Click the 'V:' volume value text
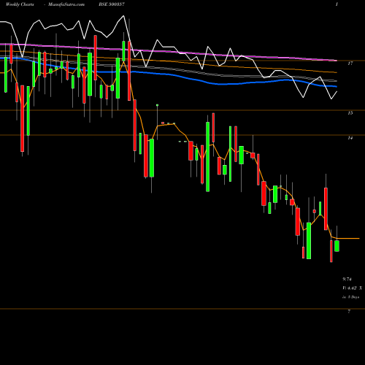Viewport: 365px width, 365px height. click(353, 288)
